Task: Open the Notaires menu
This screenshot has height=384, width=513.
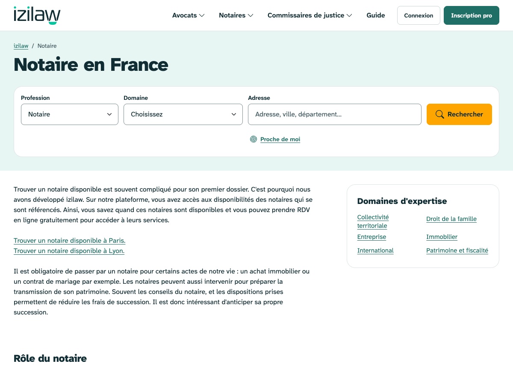Action: [236, 15]
